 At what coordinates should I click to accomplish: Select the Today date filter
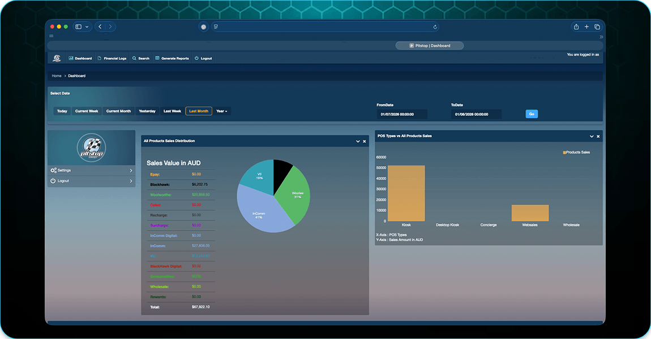(x=62, y=111)
